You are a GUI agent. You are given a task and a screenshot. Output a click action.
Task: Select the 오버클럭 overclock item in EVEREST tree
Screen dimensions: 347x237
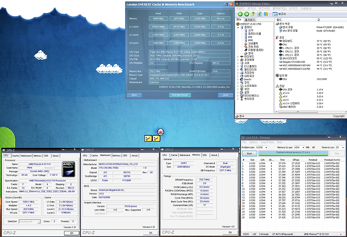tap(252, 43)
